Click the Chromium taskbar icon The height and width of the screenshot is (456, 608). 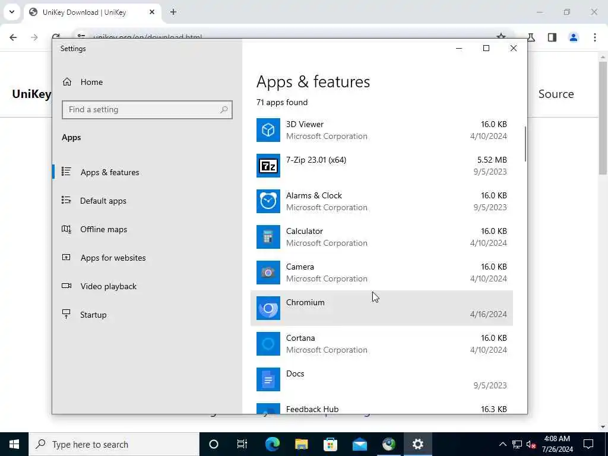[x=388, y=444]
